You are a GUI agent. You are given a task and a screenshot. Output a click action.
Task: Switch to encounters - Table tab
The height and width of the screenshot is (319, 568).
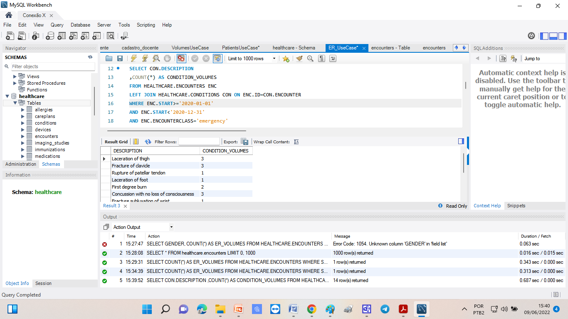coord(390,48)
